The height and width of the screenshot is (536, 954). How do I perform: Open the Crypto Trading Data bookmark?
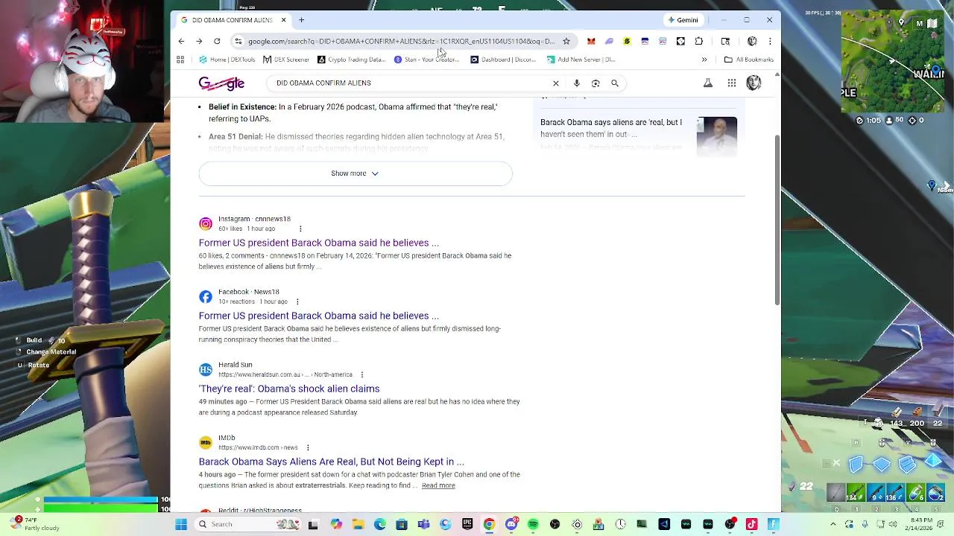[x=352, y=60]
